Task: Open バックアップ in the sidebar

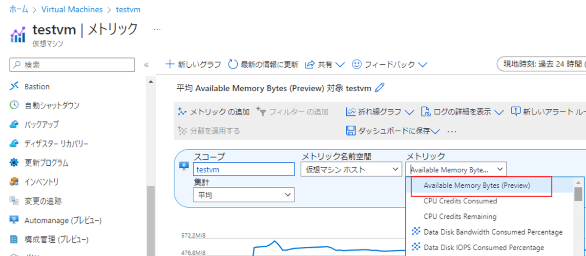Action: tap(42, 124)
